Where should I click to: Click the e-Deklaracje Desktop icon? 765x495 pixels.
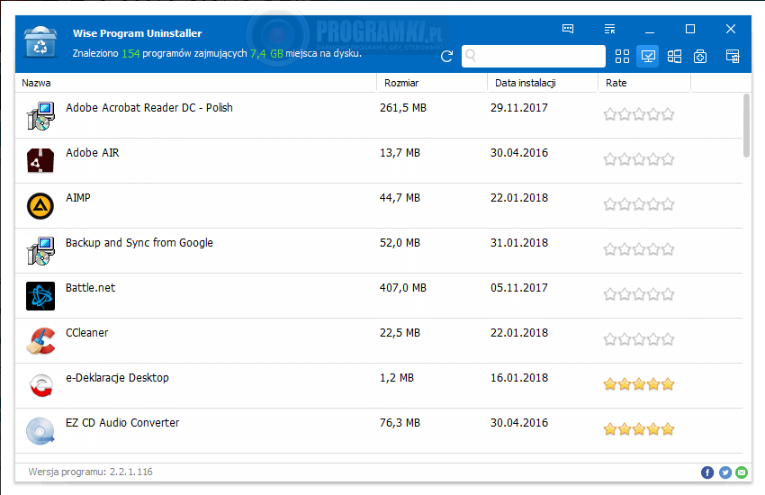(40, 385)
